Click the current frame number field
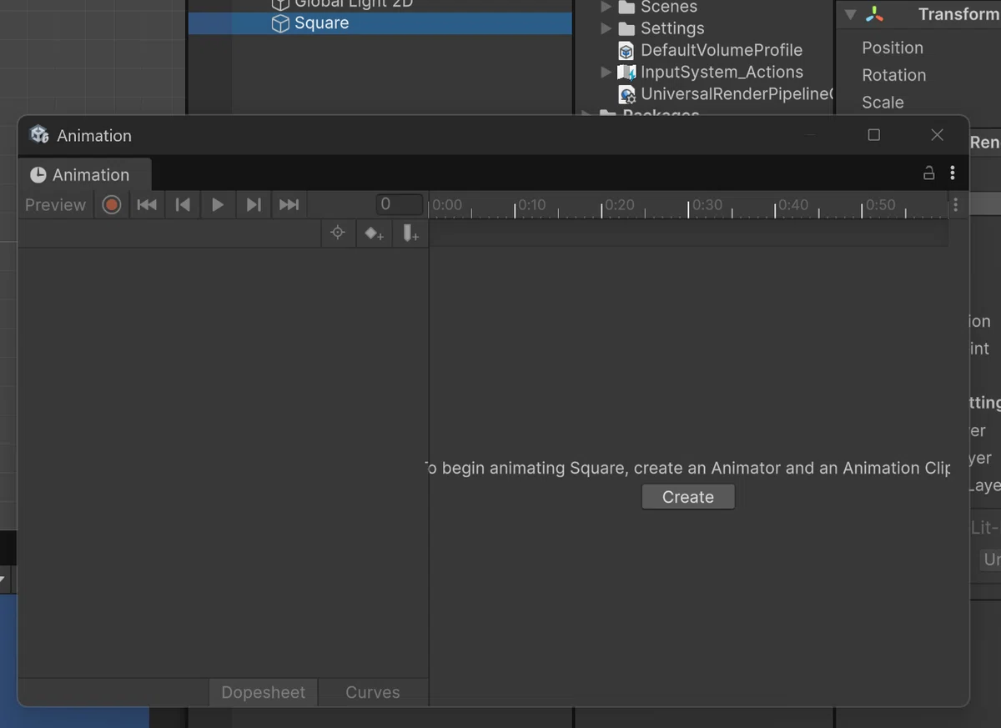Viewport: 1001px width, 728px height. tap(400, 204)
